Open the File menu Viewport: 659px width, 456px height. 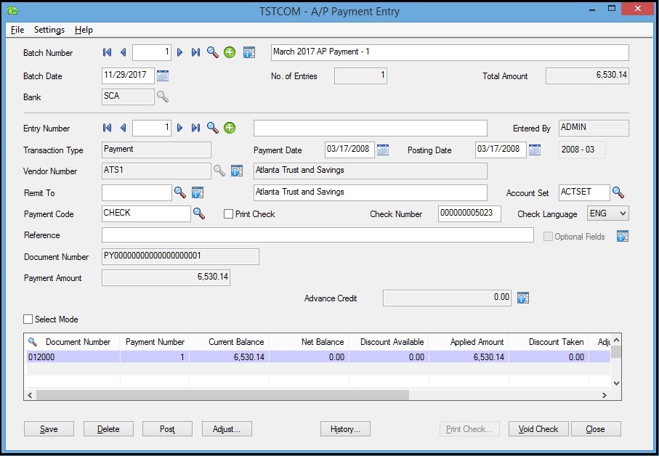pos(17,30)
